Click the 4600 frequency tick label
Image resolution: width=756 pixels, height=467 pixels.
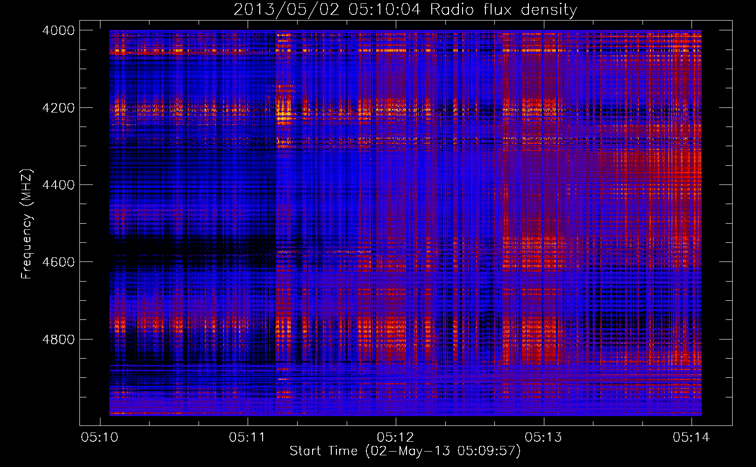pyautogui.click(x=58, y=262)
